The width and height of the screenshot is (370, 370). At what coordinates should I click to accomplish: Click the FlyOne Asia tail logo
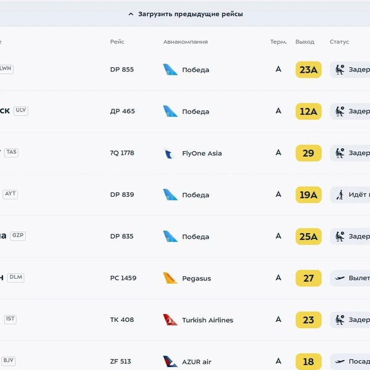point(170,153)
